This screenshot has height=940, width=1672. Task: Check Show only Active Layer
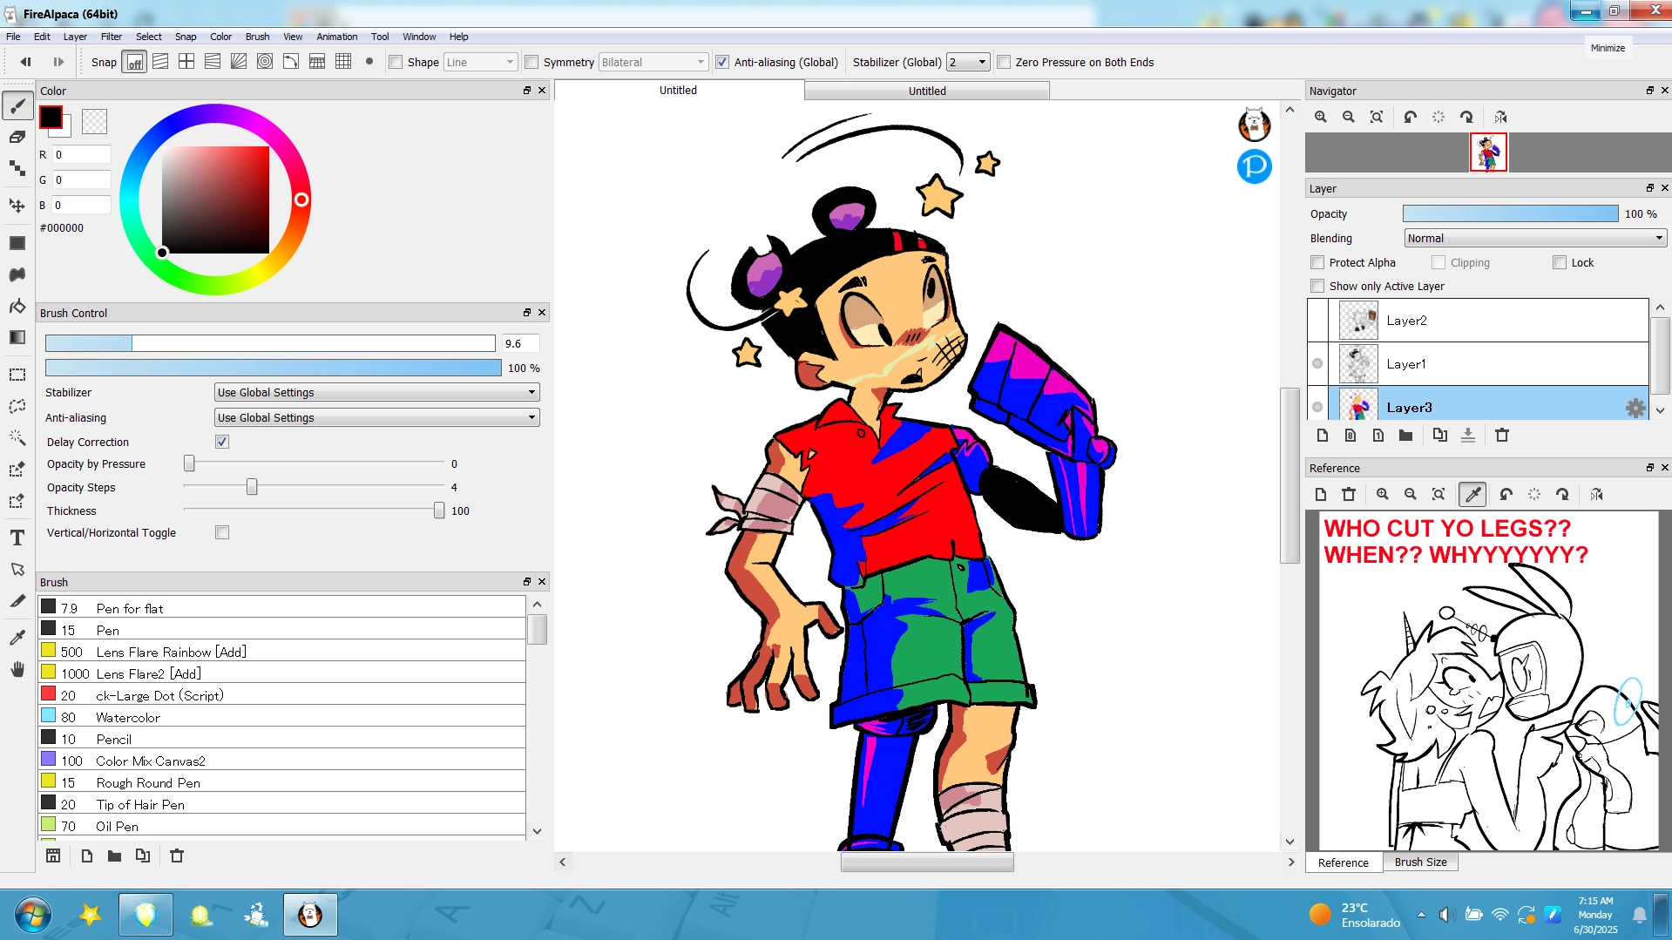pyautogui.click(x=1317, y=286)
